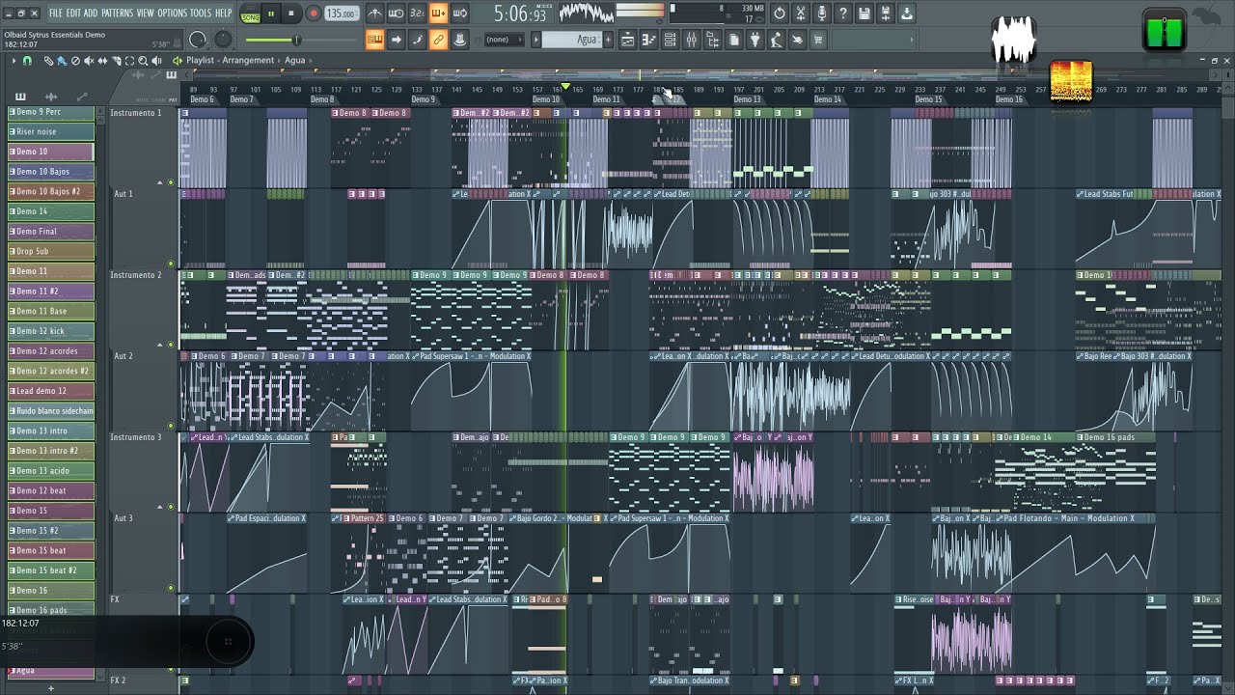
Task: Click the 5:06:93 time display
Action: tap(520, 14)
